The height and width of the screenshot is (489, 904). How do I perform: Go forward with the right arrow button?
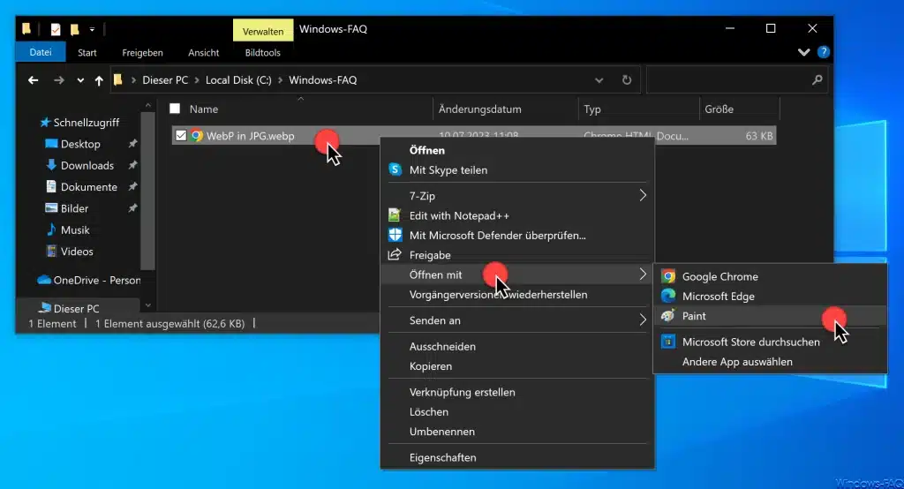[59, 80]
